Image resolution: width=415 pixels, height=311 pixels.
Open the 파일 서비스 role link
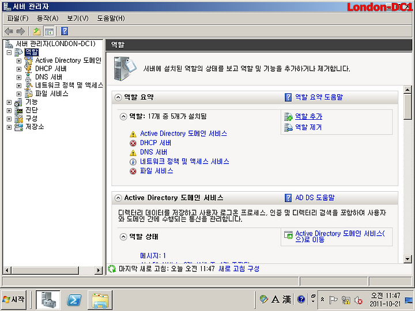click(156, 171)
